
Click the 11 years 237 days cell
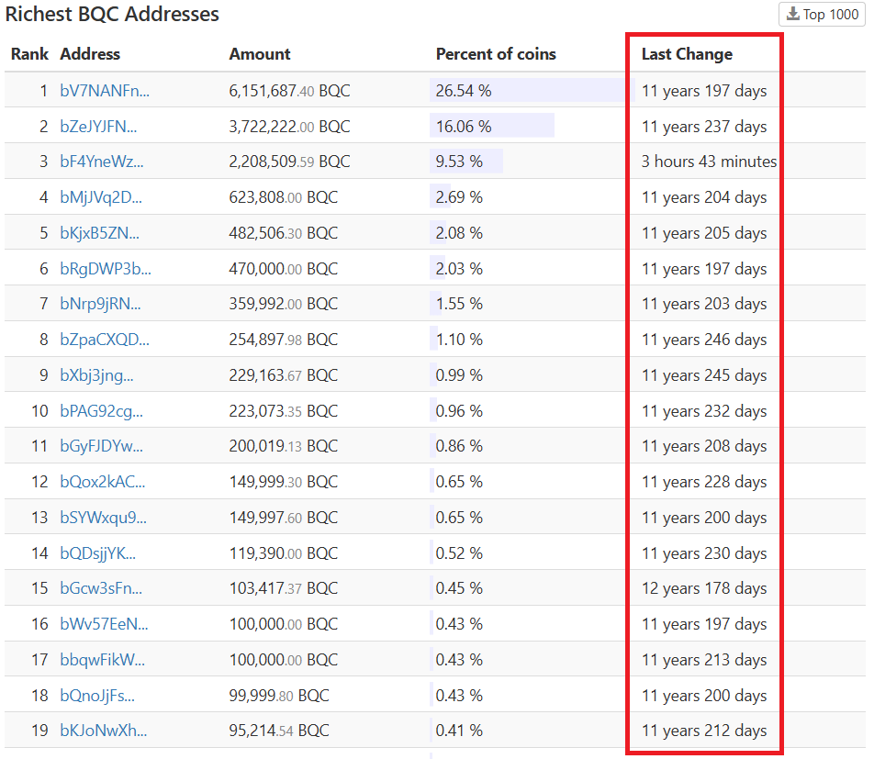[x=704, y=127]
